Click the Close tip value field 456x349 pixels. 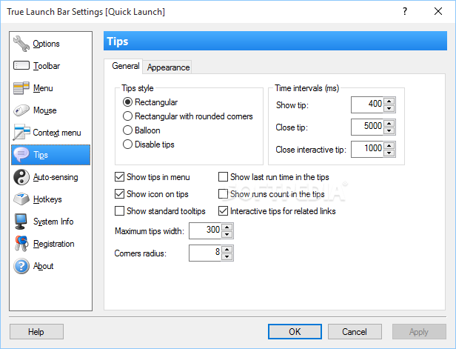(x=367, y=127)
